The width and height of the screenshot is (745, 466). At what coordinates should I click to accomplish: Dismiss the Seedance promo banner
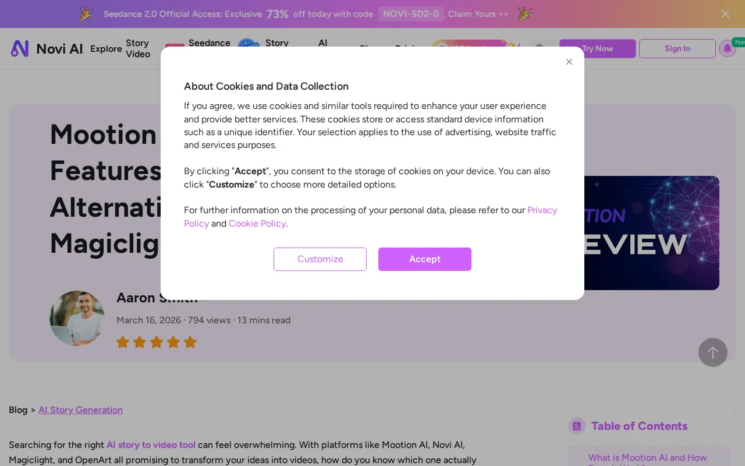tap(725, 14)
